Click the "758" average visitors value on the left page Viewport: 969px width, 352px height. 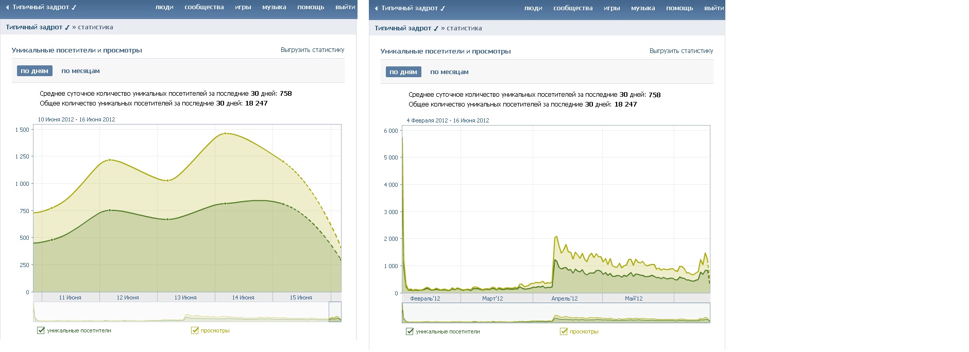(x=286, y=93)
